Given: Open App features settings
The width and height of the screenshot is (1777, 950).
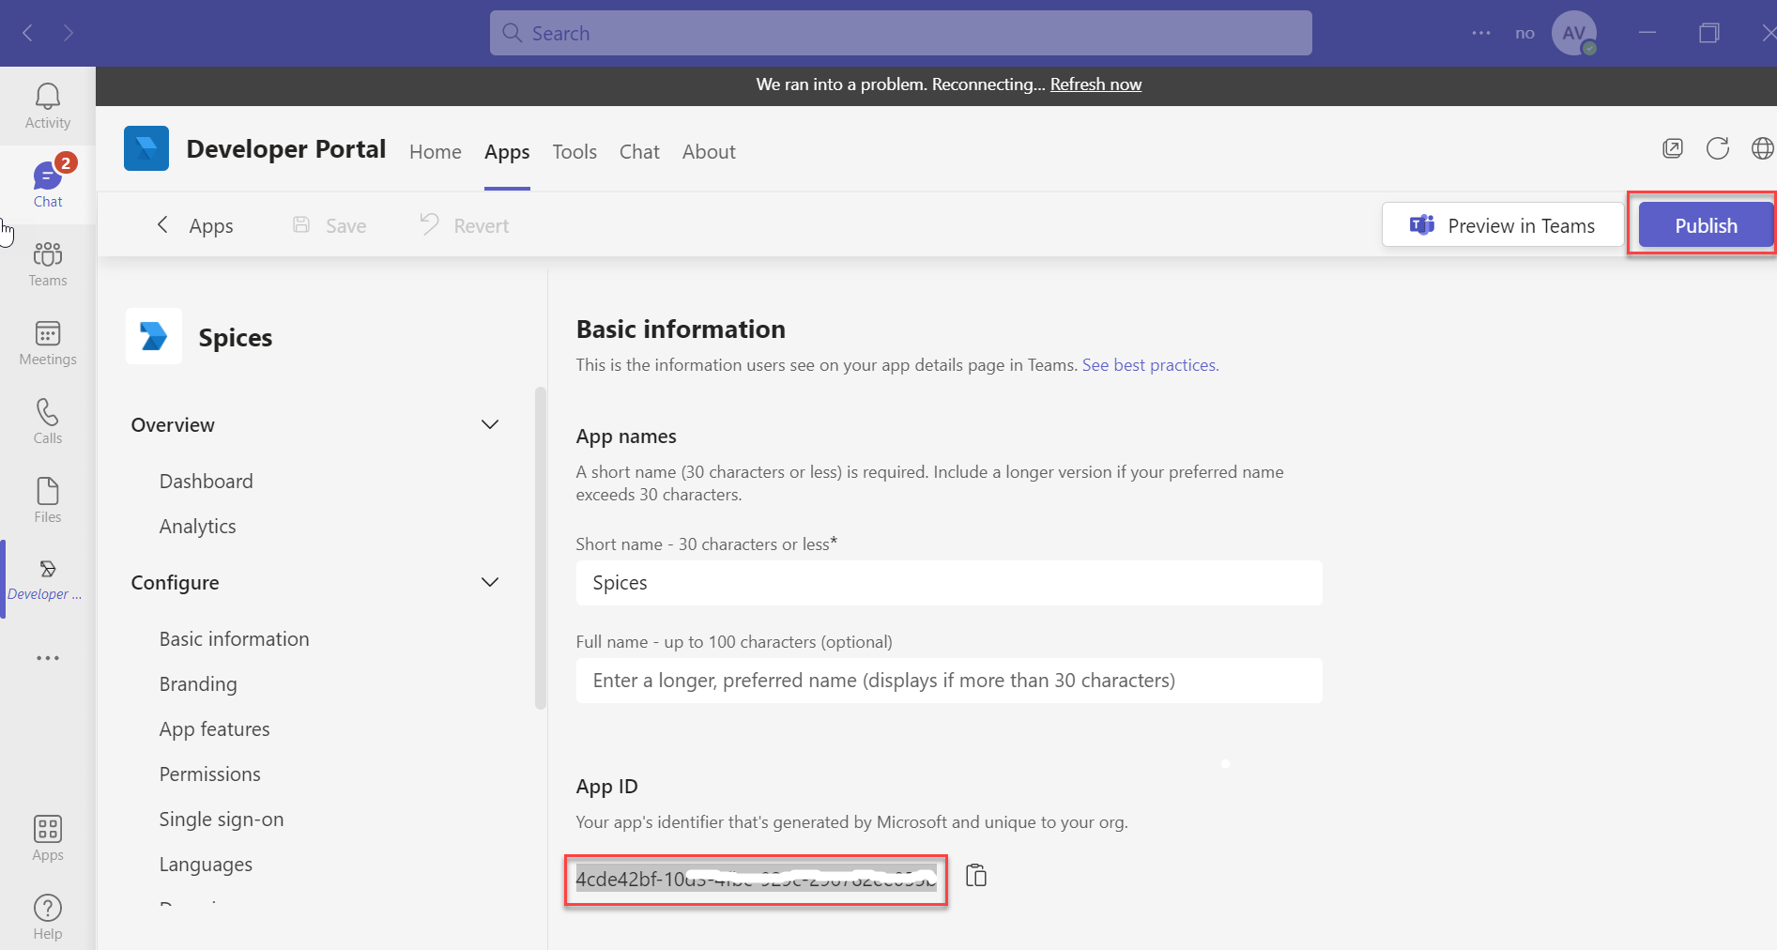Looking at the screenshot, I should pos(215,729).
